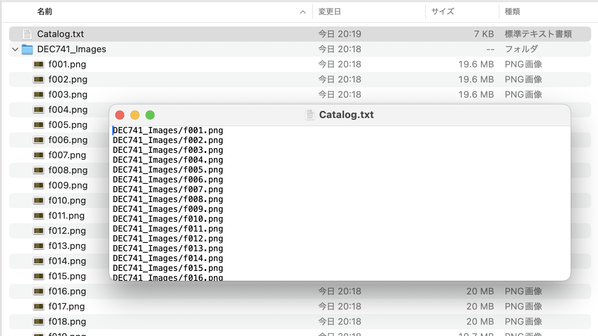598x336 pixels.
Task: Select the f018.png file name
Action: tap(67, 322)
